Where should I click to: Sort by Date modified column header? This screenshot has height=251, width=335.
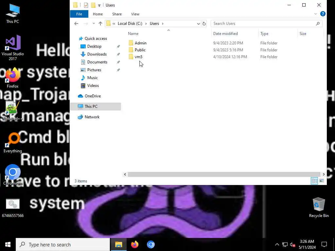tap(225, 34)
